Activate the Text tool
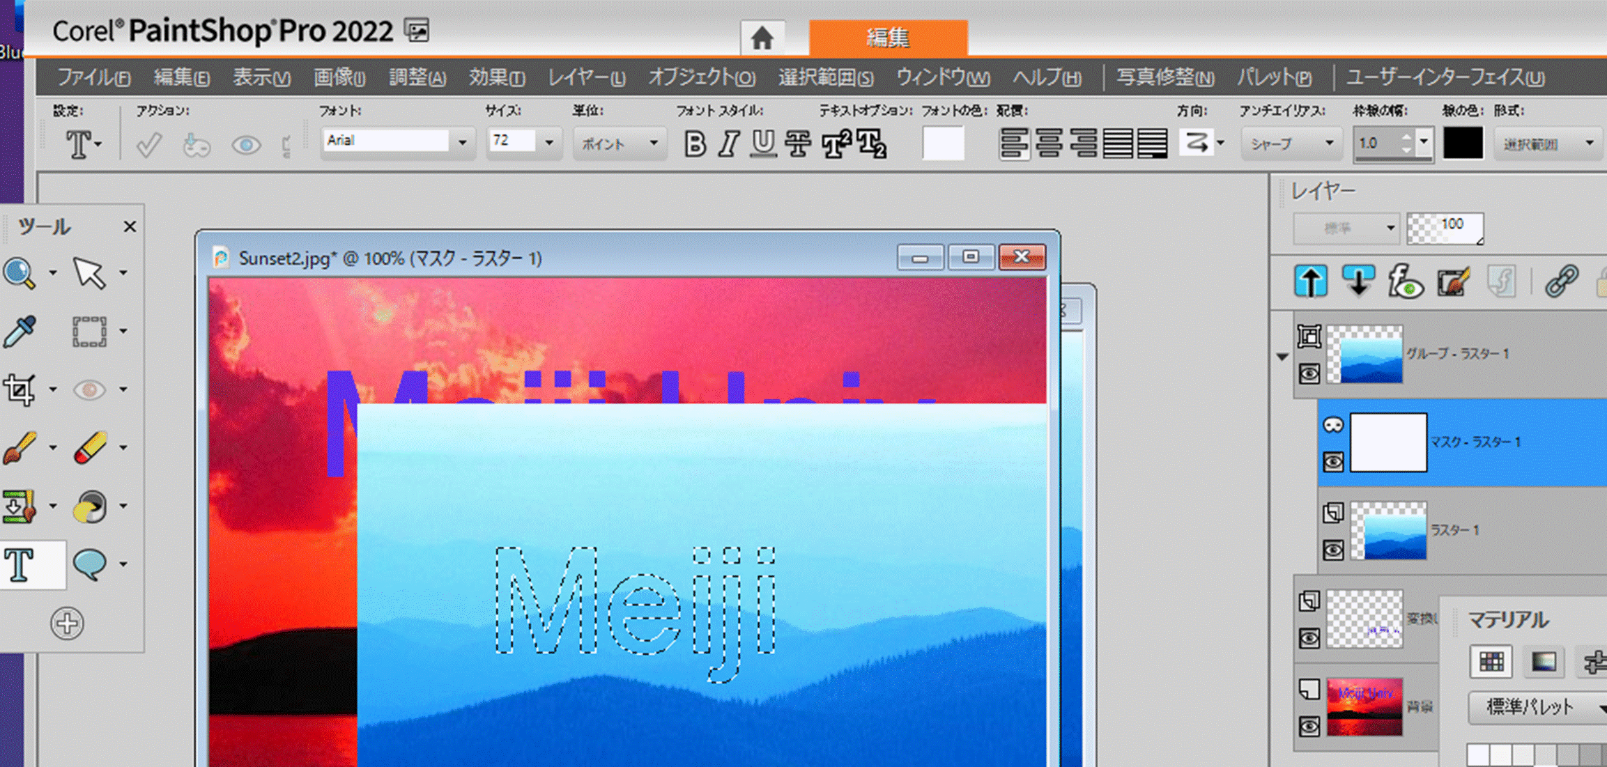Image resolution: width=1607 pixels, height=767 pixels. 20,564
